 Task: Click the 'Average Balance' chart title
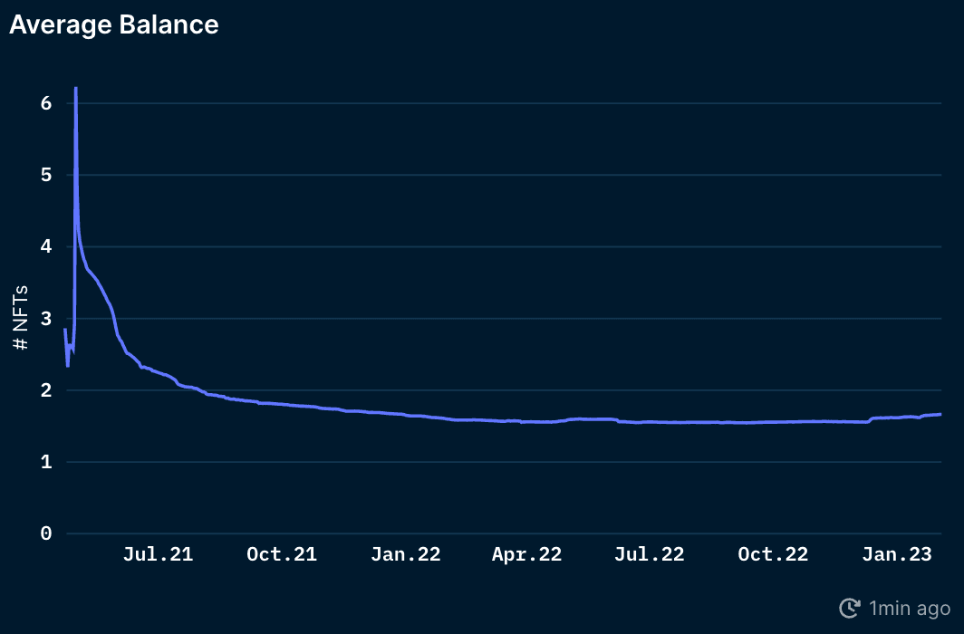point(114,24)
